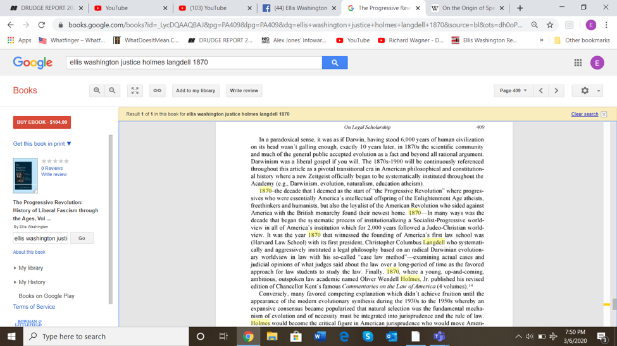Open the settings gear dropdown
Viewport: 617px width, 346px height.
click(589, 90)
